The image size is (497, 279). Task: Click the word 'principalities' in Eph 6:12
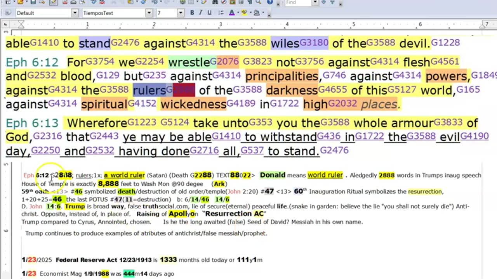(x=282, y=76)
